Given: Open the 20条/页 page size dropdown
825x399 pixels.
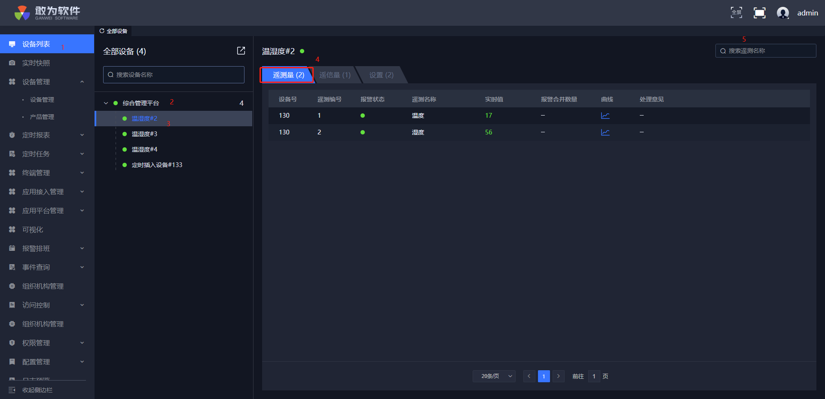Looking at the screenshot, I should [494, 376].
